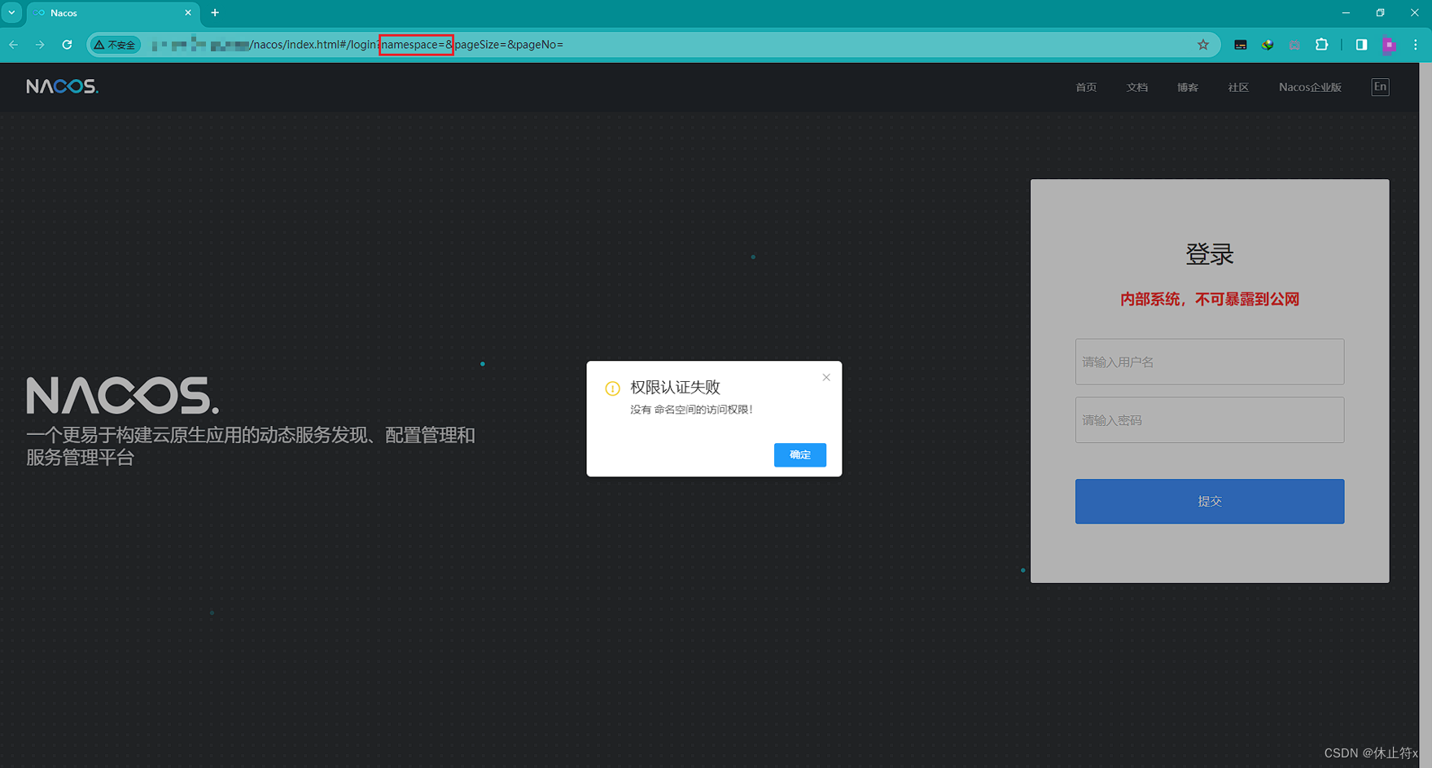Confirm the dialog with 确定
The image size is (1432, 768).
point(800,454)
